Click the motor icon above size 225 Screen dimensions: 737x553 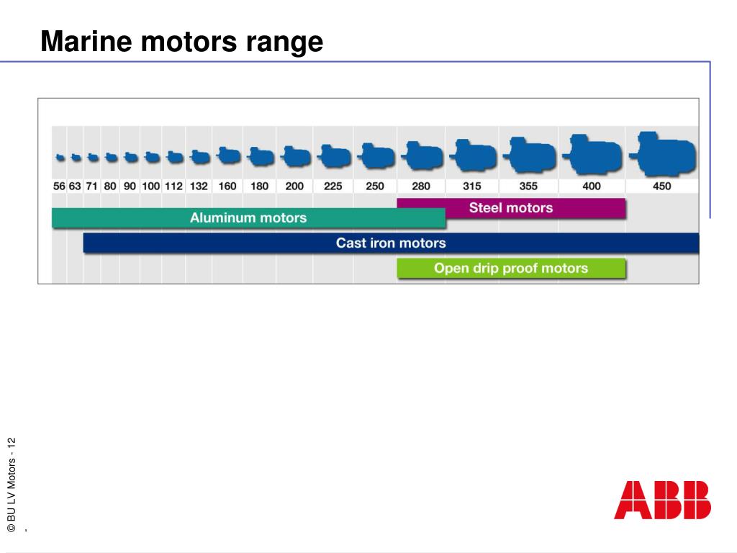pos(334,156)
